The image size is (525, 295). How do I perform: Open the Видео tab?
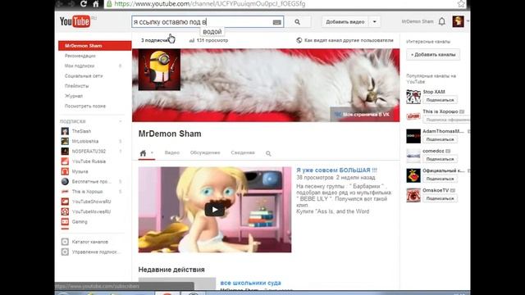[x=172, y=153]
